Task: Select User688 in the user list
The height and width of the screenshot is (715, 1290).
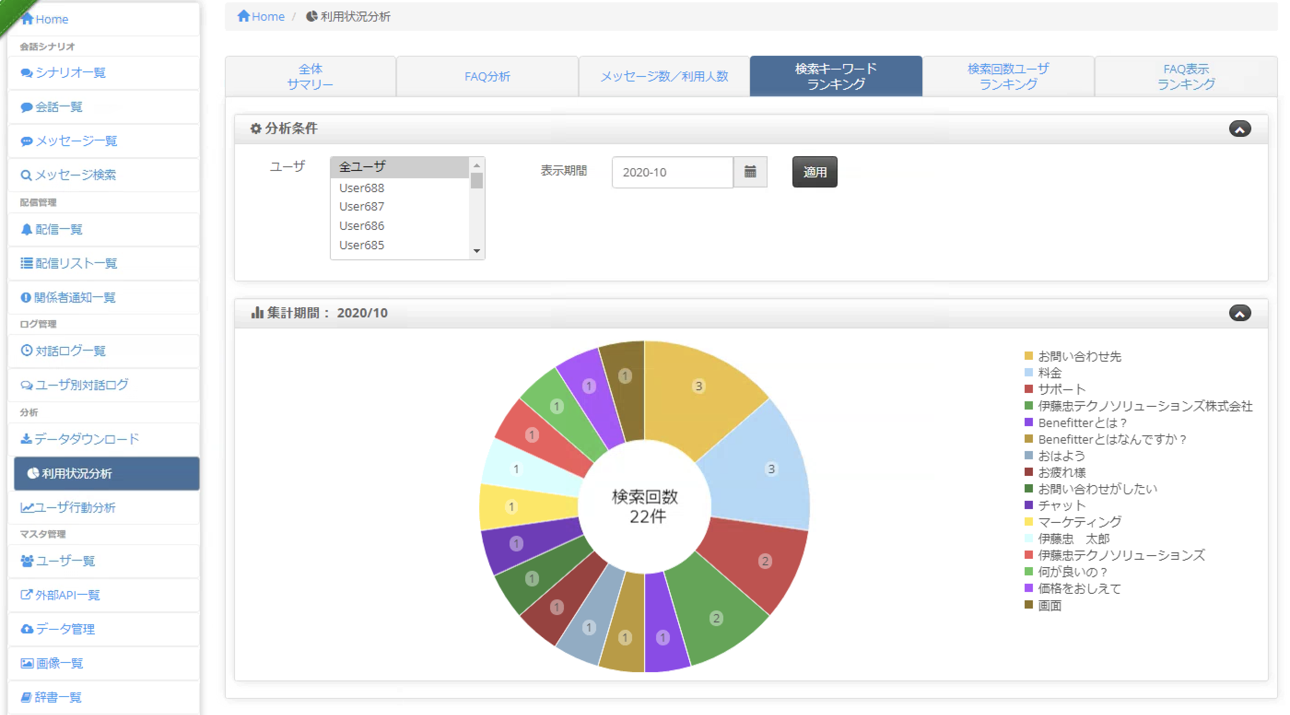Action: (x=399, y=188)
